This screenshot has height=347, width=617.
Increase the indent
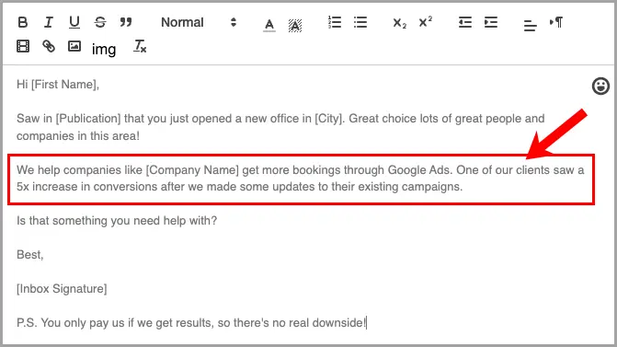(x=491, y=22)
